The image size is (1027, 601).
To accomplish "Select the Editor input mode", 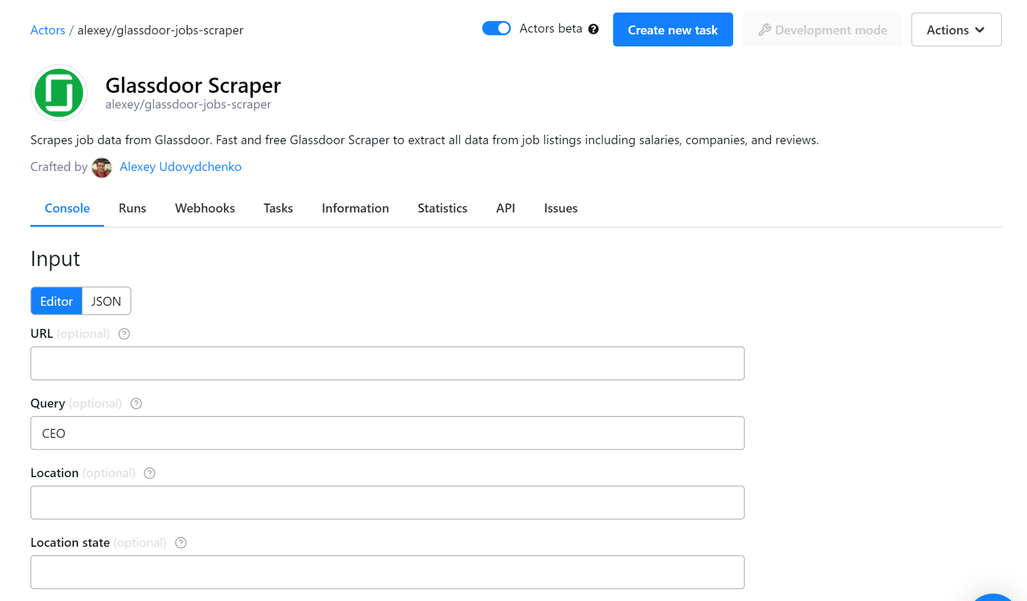I will click(x=56, y=301).
